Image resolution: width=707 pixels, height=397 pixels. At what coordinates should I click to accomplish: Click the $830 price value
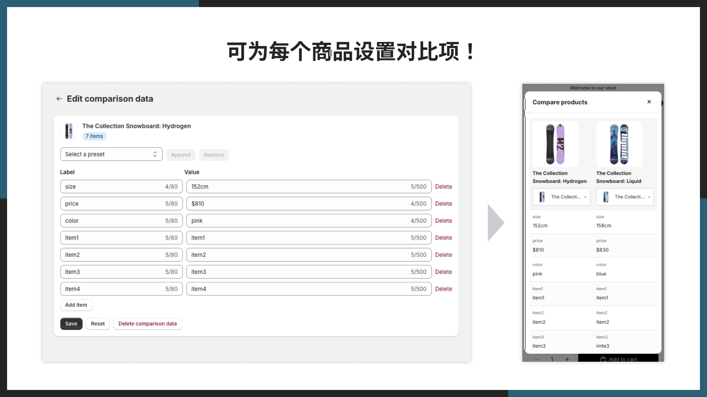[602, 250]
